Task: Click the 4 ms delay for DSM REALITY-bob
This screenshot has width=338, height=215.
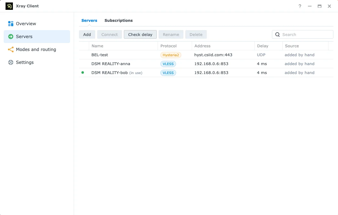Action: [x=262, y=72]
